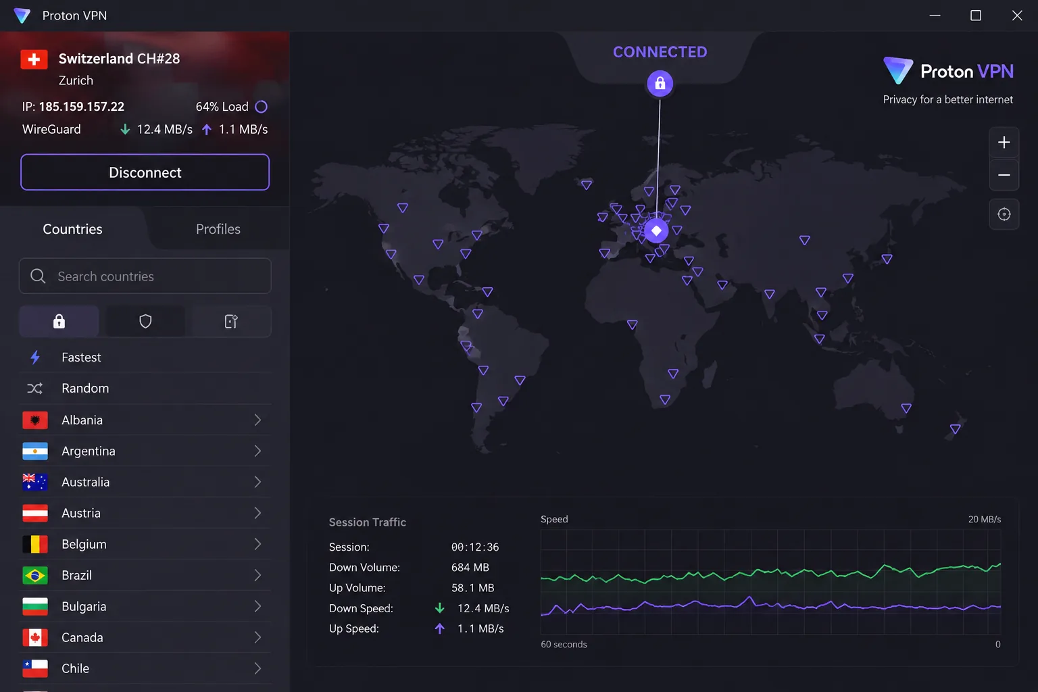Viewport: 1038px width, 692px height.
Task: Expand Australia server list
Action: coord(257,483)
